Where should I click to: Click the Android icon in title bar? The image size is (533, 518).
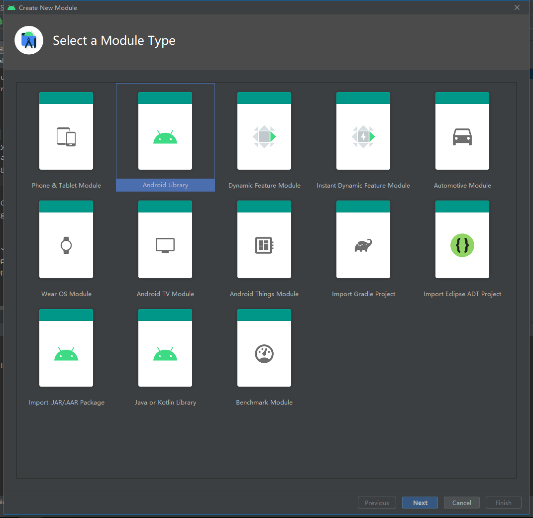tap(11, 7)
